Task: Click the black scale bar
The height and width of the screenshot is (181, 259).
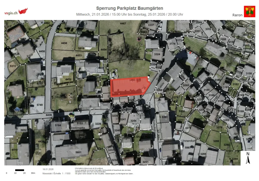Action: click(19, 170)
